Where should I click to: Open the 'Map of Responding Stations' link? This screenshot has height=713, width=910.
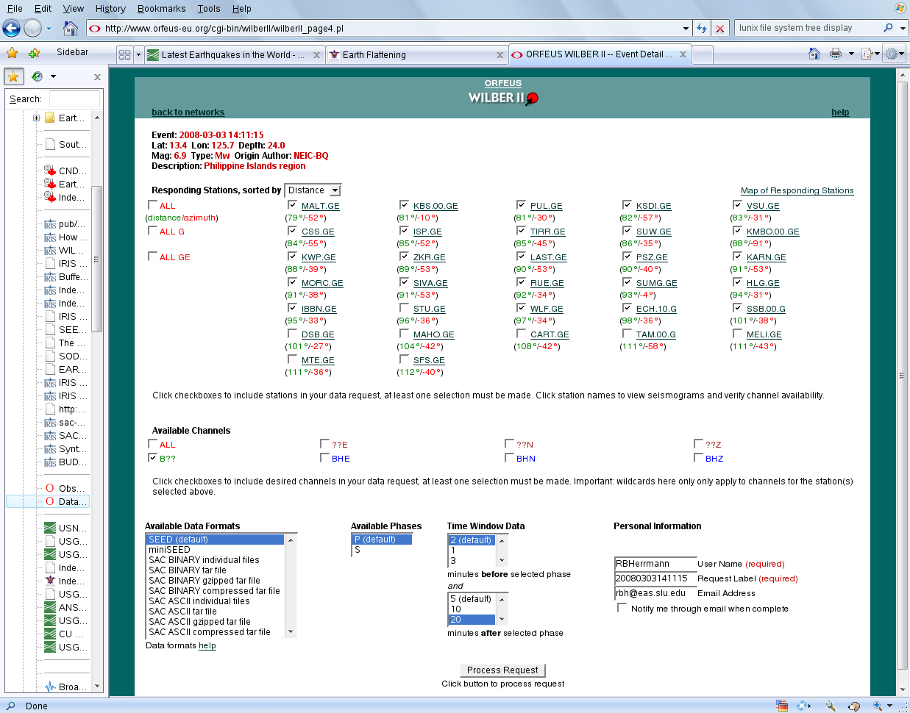(x=797, y=190)
